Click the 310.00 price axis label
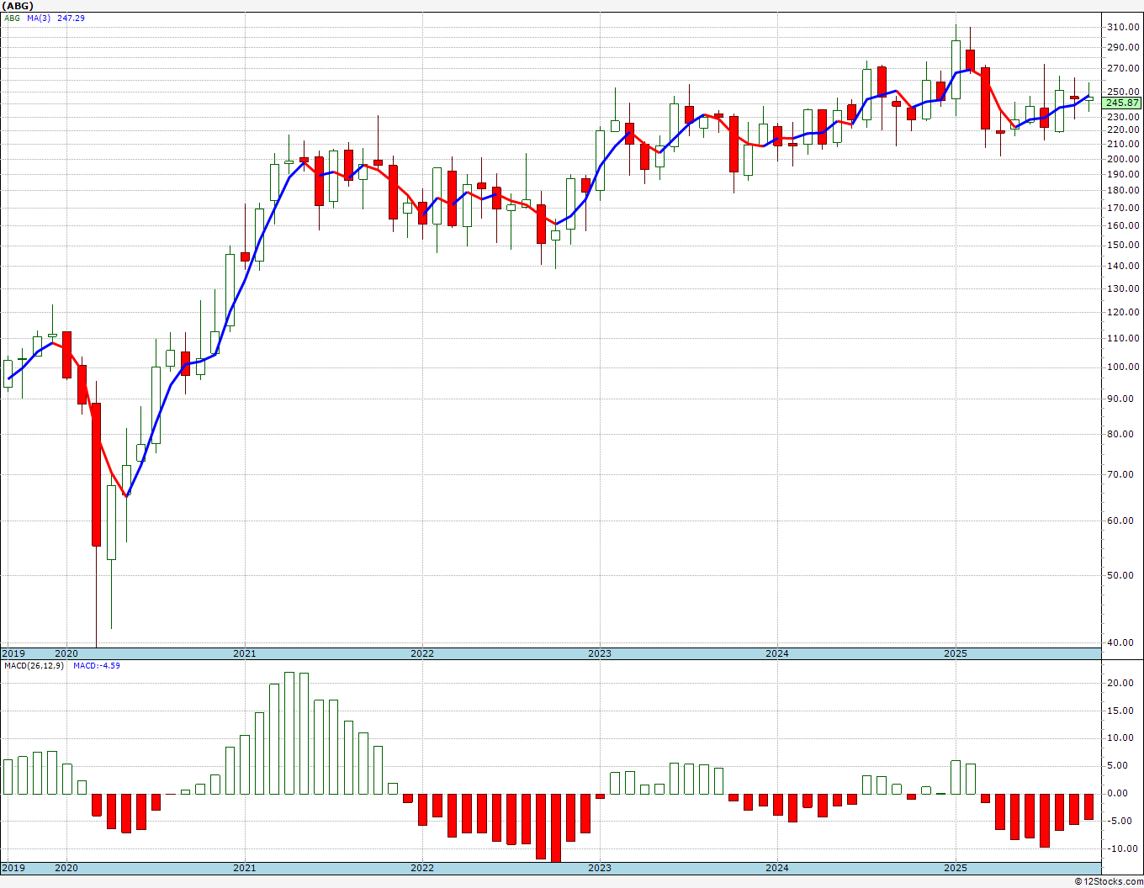 click(1122, 27)
